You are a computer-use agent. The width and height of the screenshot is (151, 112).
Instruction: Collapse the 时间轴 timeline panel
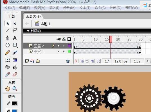[28, 31]
